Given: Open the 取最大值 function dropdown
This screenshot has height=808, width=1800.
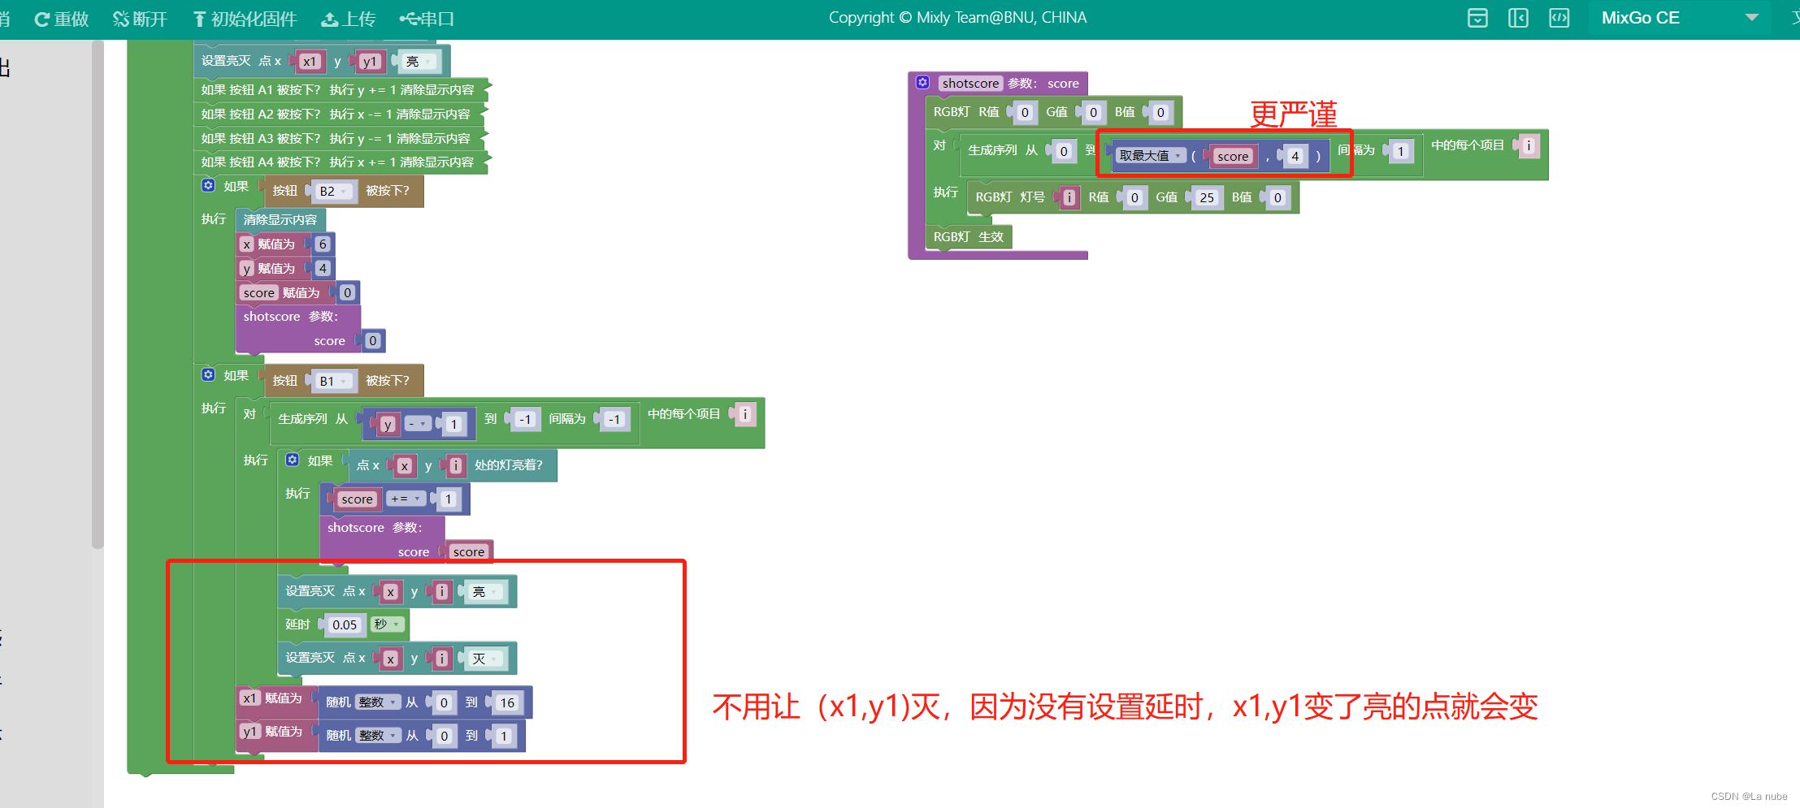Looking at the screenshot, I should (1150, 155).
